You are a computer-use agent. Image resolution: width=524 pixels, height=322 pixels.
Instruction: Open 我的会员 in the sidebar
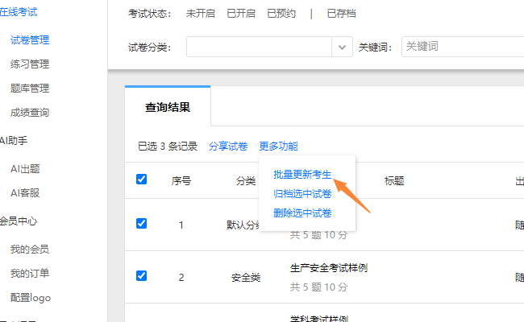[30, 250]
